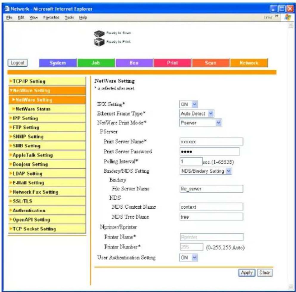Switch to the Print tab
The image size is (296, 292).
tap(173, 63)
